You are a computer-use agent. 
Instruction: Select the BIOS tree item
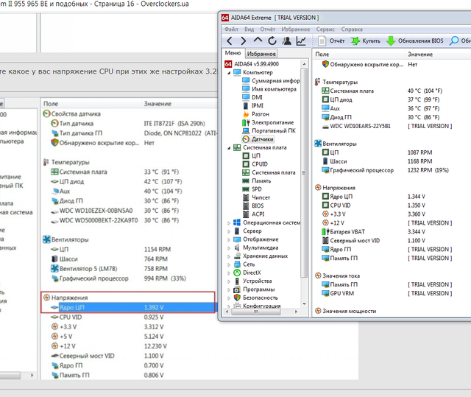point(253,205)
